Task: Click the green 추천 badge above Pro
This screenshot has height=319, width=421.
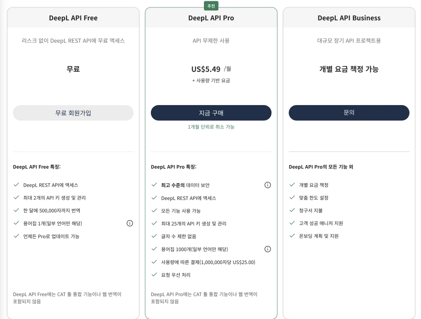Action: click(211, 6)
